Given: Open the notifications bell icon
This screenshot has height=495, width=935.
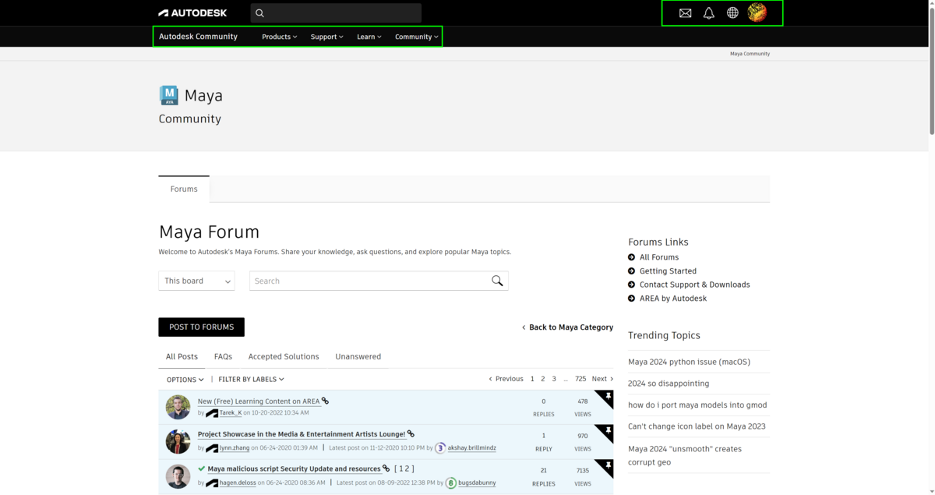Looking at the screenshot, I should (709, 13).
